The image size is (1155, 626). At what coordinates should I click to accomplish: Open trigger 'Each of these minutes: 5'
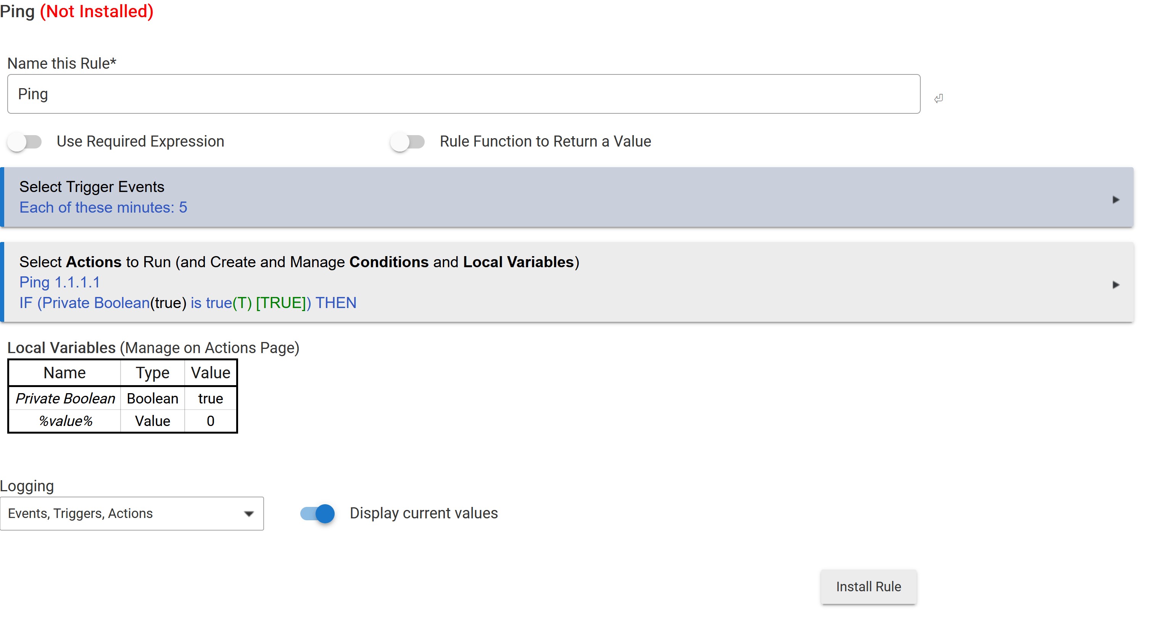coord(103,208)
